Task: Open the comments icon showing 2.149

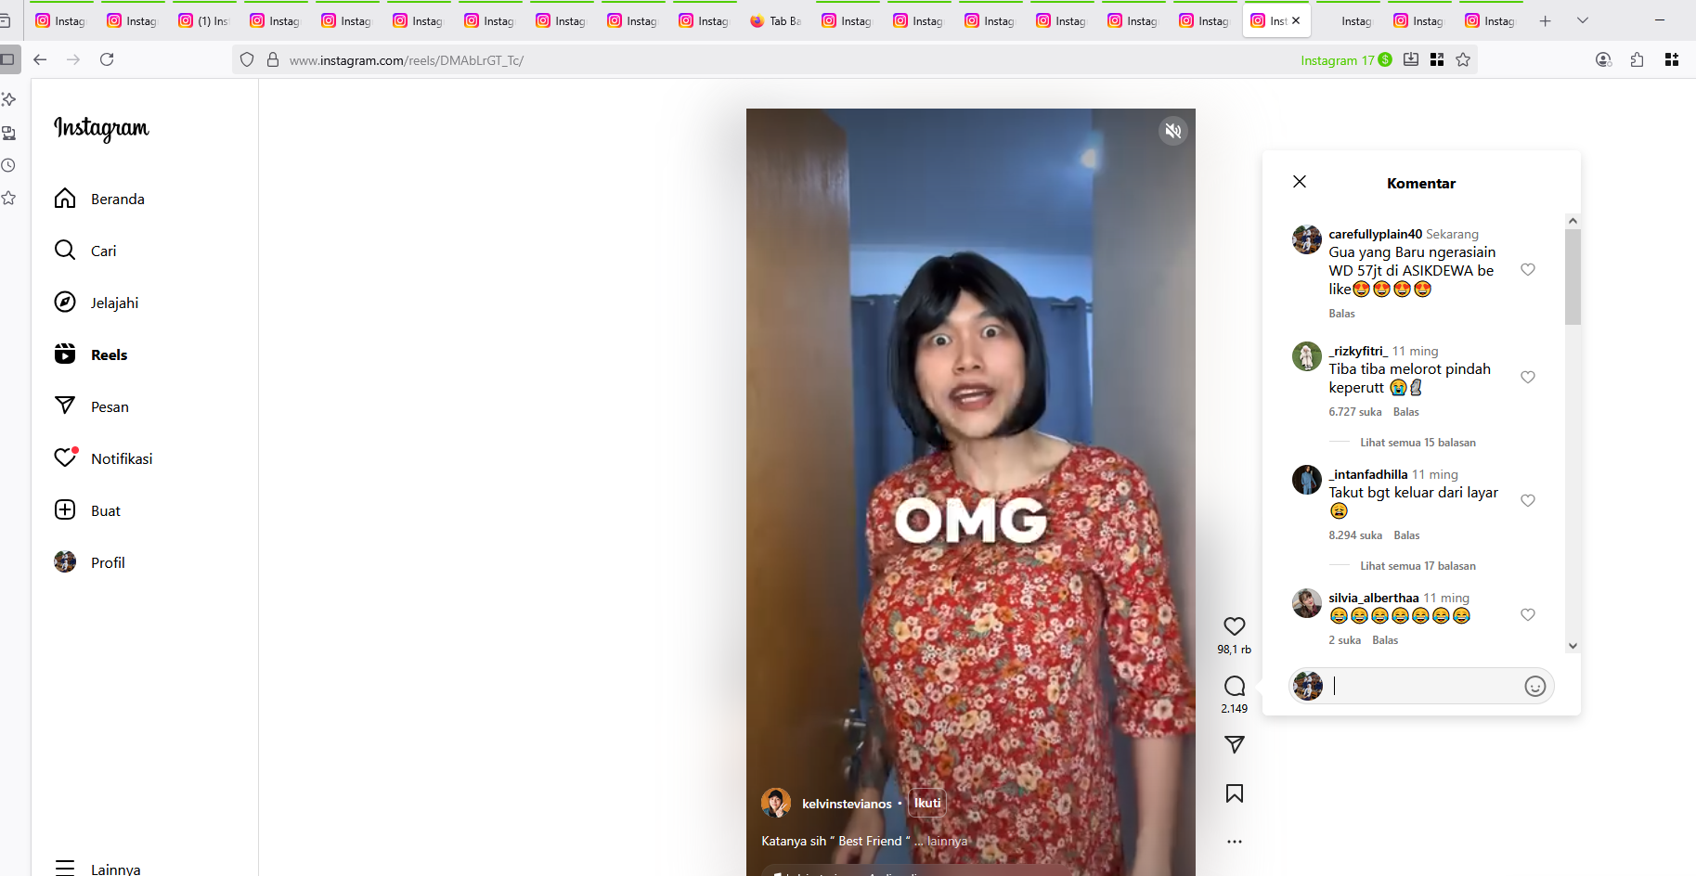Action: click(x=1235, y=686)
